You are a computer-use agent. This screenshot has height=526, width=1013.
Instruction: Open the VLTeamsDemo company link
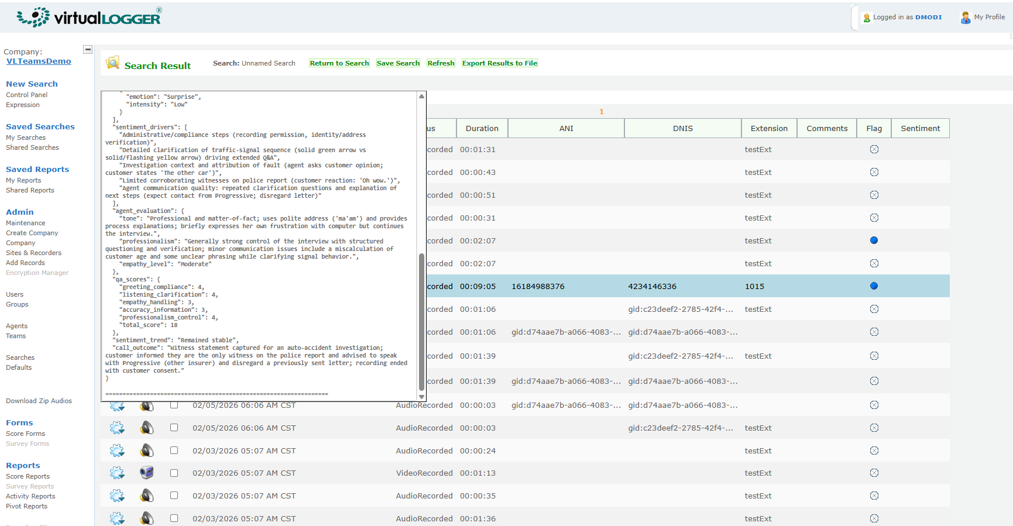point(39,61)
